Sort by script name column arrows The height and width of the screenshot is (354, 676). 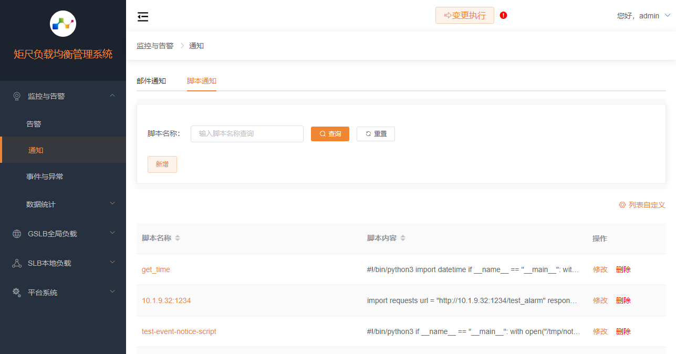178,238
